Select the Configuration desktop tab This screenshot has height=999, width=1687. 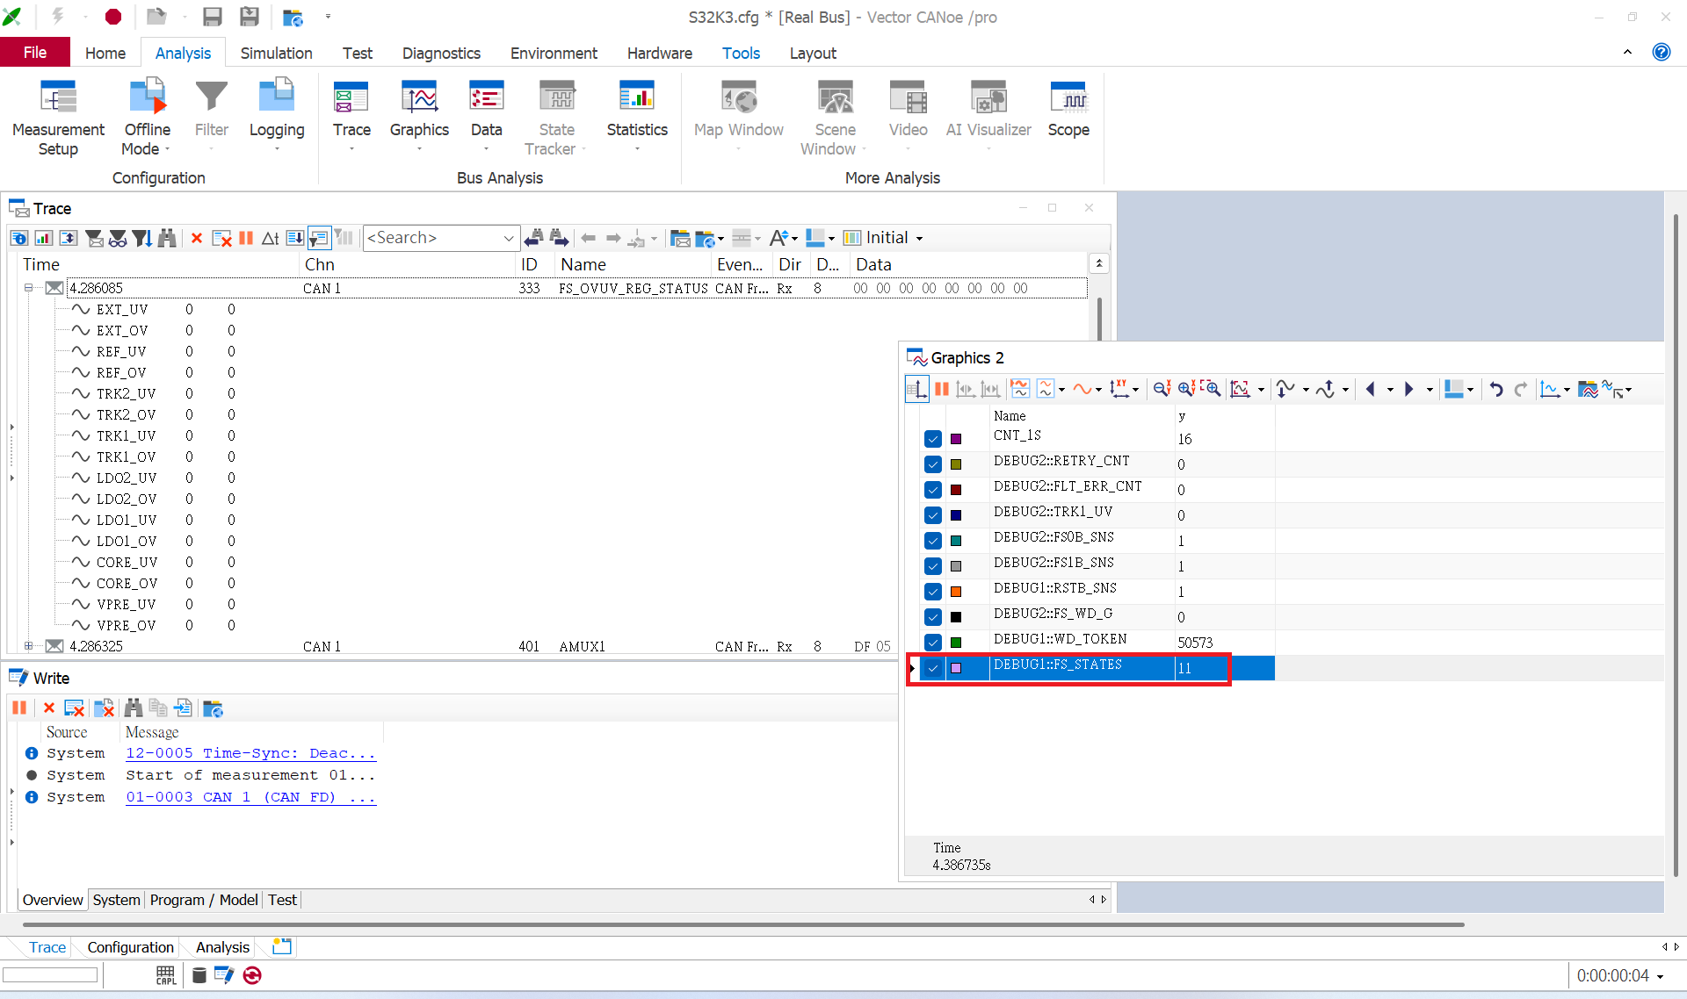[x=130, y=947]
